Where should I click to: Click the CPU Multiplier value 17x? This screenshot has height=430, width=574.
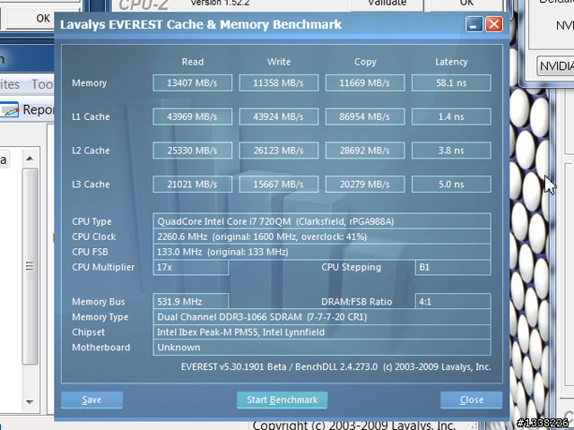tap(191, 267)
